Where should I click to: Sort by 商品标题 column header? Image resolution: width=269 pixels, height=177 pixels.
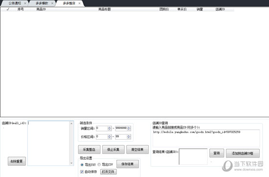[x=105, y=9]
